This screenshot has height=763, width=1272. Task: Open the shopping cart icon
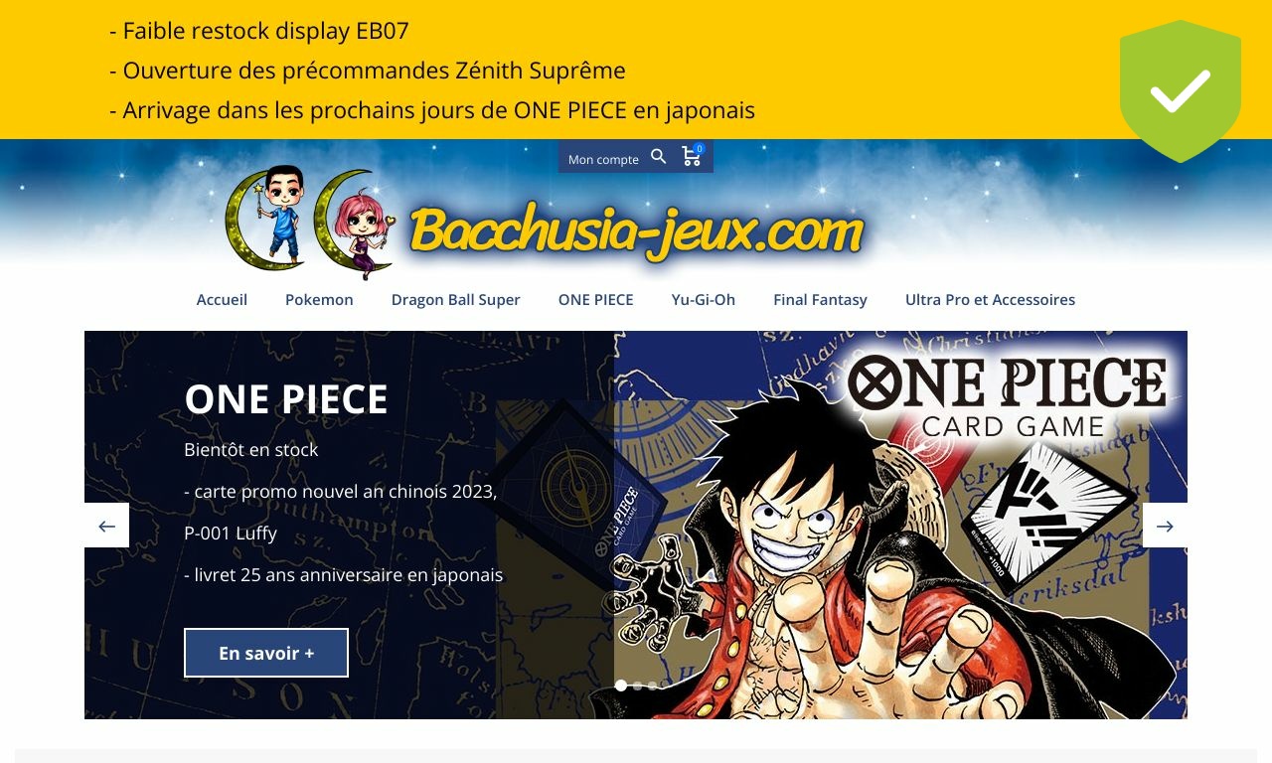(692, 156)
